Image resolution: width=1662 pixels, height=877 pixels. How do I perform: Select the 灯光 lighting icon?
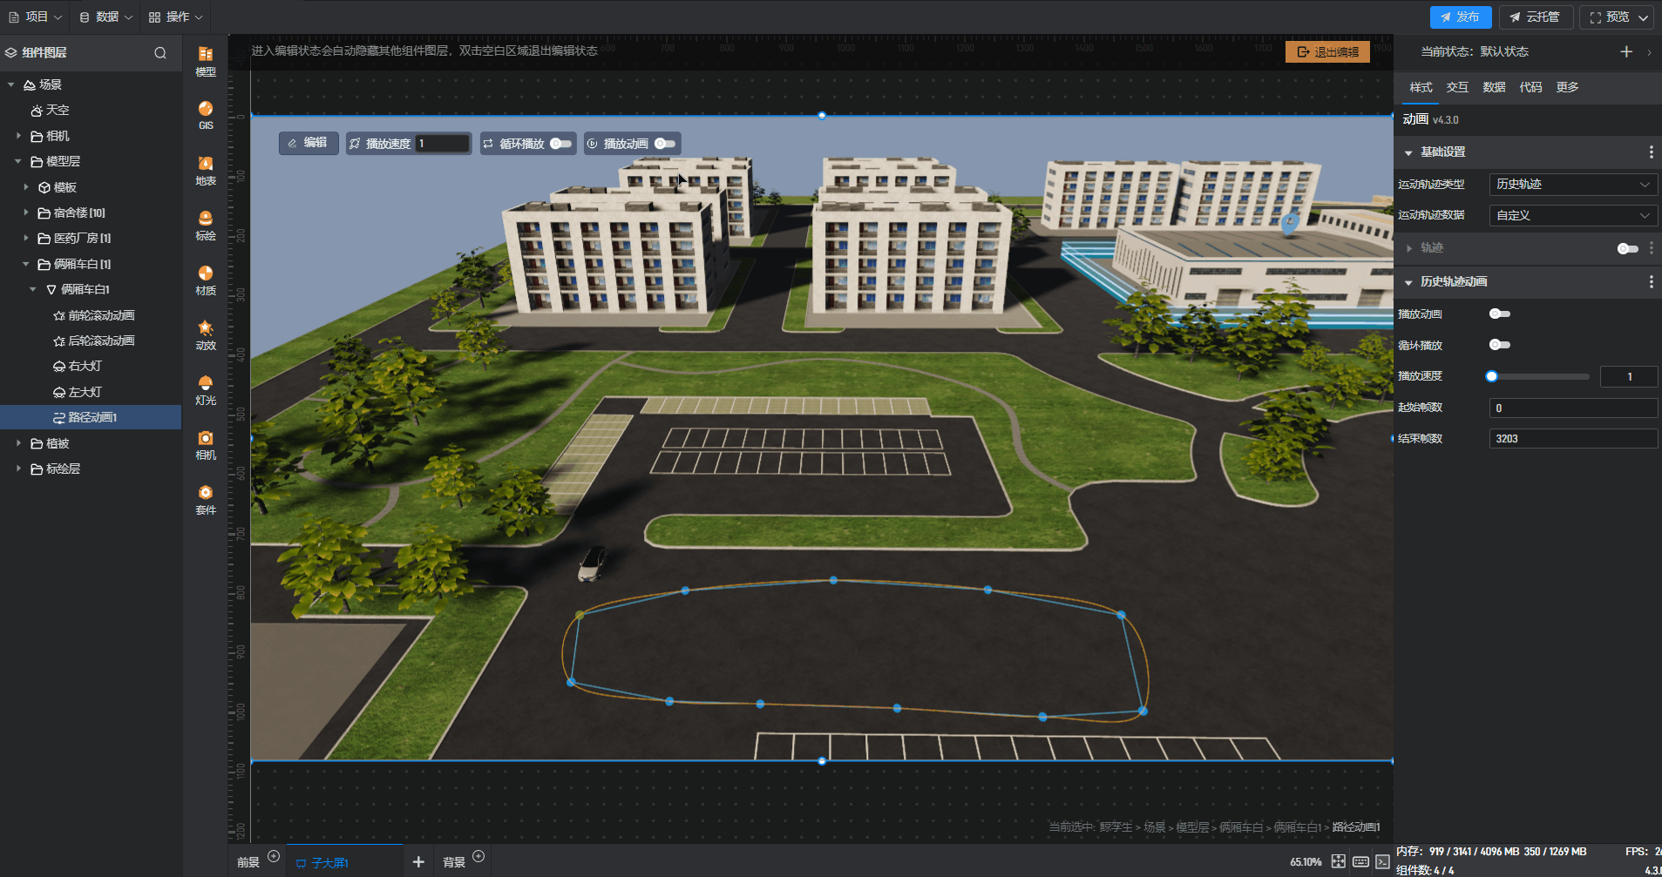[206, 389]
